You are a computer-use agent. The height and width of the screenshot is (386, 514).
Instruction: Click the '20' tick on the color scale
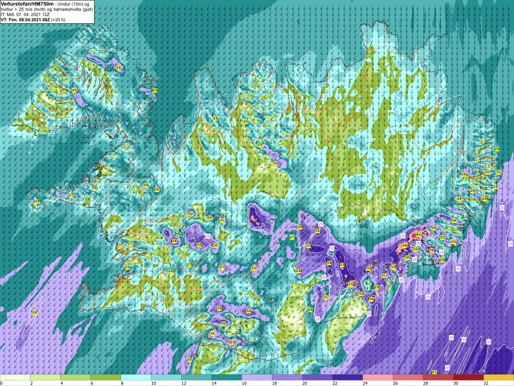(304, 383)
